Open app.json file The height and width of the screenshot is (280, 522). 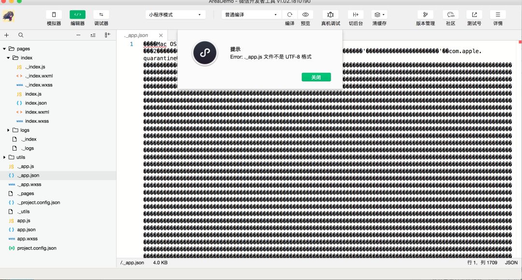point(26,230)
